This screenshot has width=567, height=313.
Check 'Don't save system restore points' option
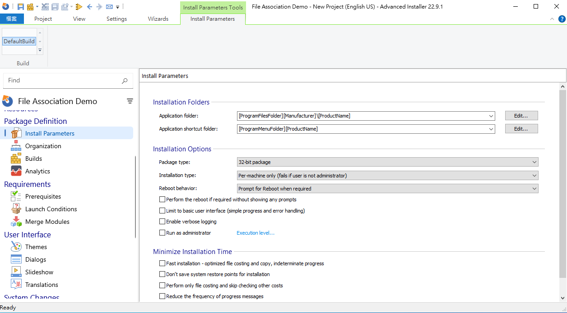163,274
